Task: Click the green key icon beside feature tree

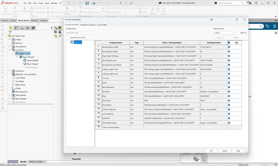Action: tap(60, 36)
